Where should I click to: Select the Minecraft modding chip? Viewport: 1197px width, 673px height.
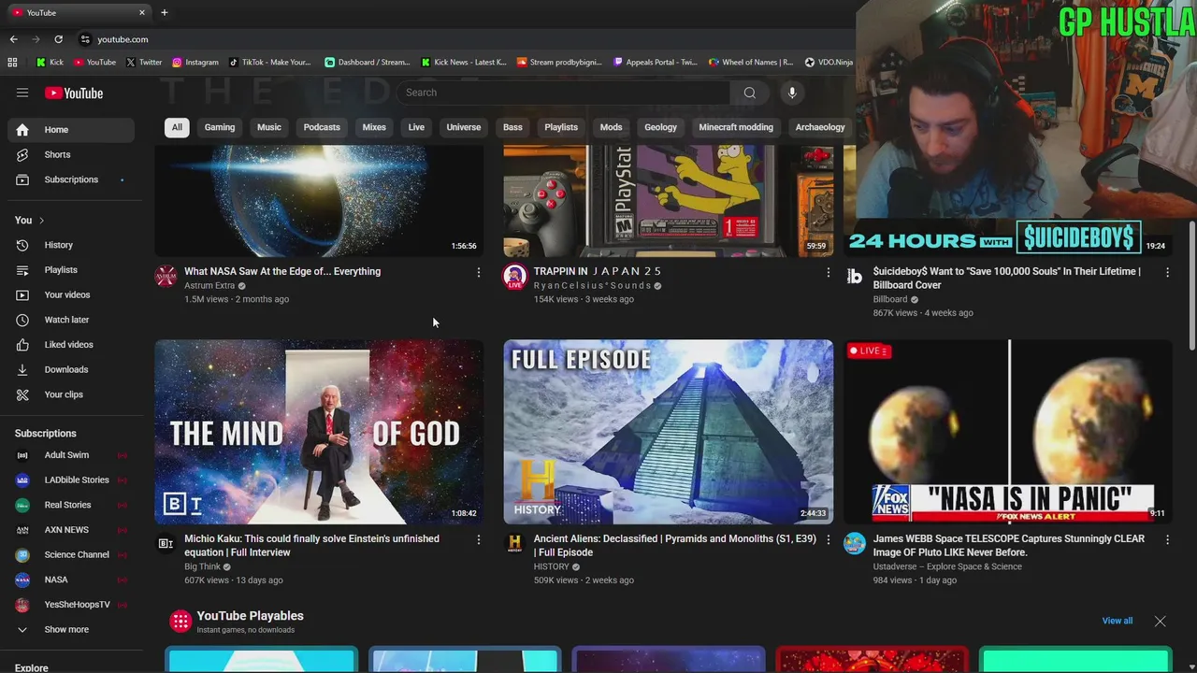click(736, 127)
